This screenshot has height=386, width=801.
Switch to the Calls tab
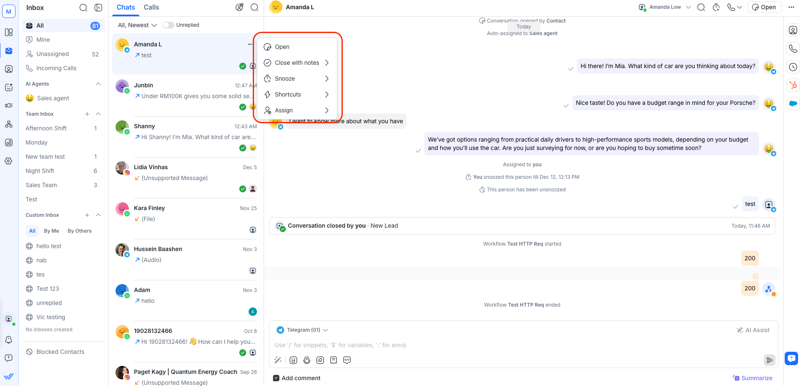point(151,8)
